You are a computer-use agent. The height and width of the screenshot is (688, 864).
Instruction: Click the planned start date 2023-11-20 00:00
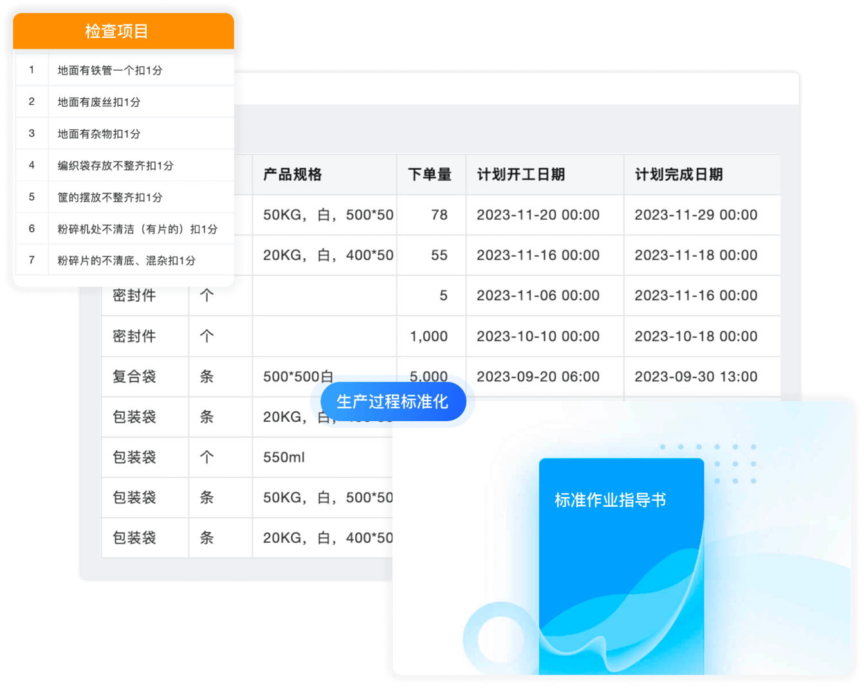[538, 215]
